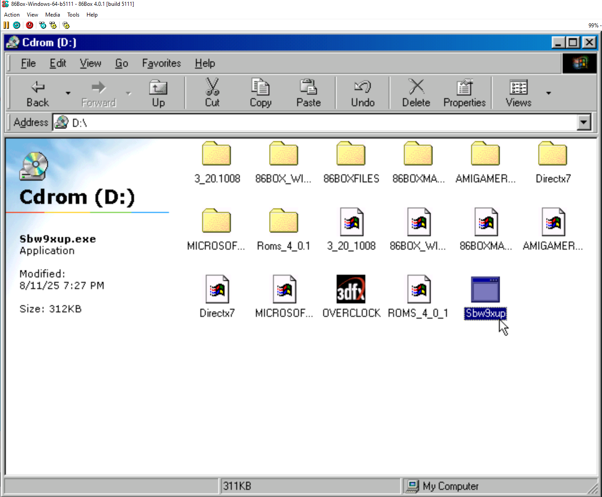Click the Views toolbar icon
The height and width of the screenshot is (497, 602).
pyautogui.click(x=519, y=93)
